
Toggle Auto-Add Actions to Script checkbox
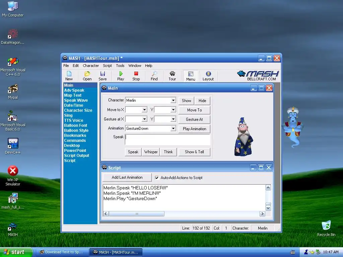coord(157,178)
